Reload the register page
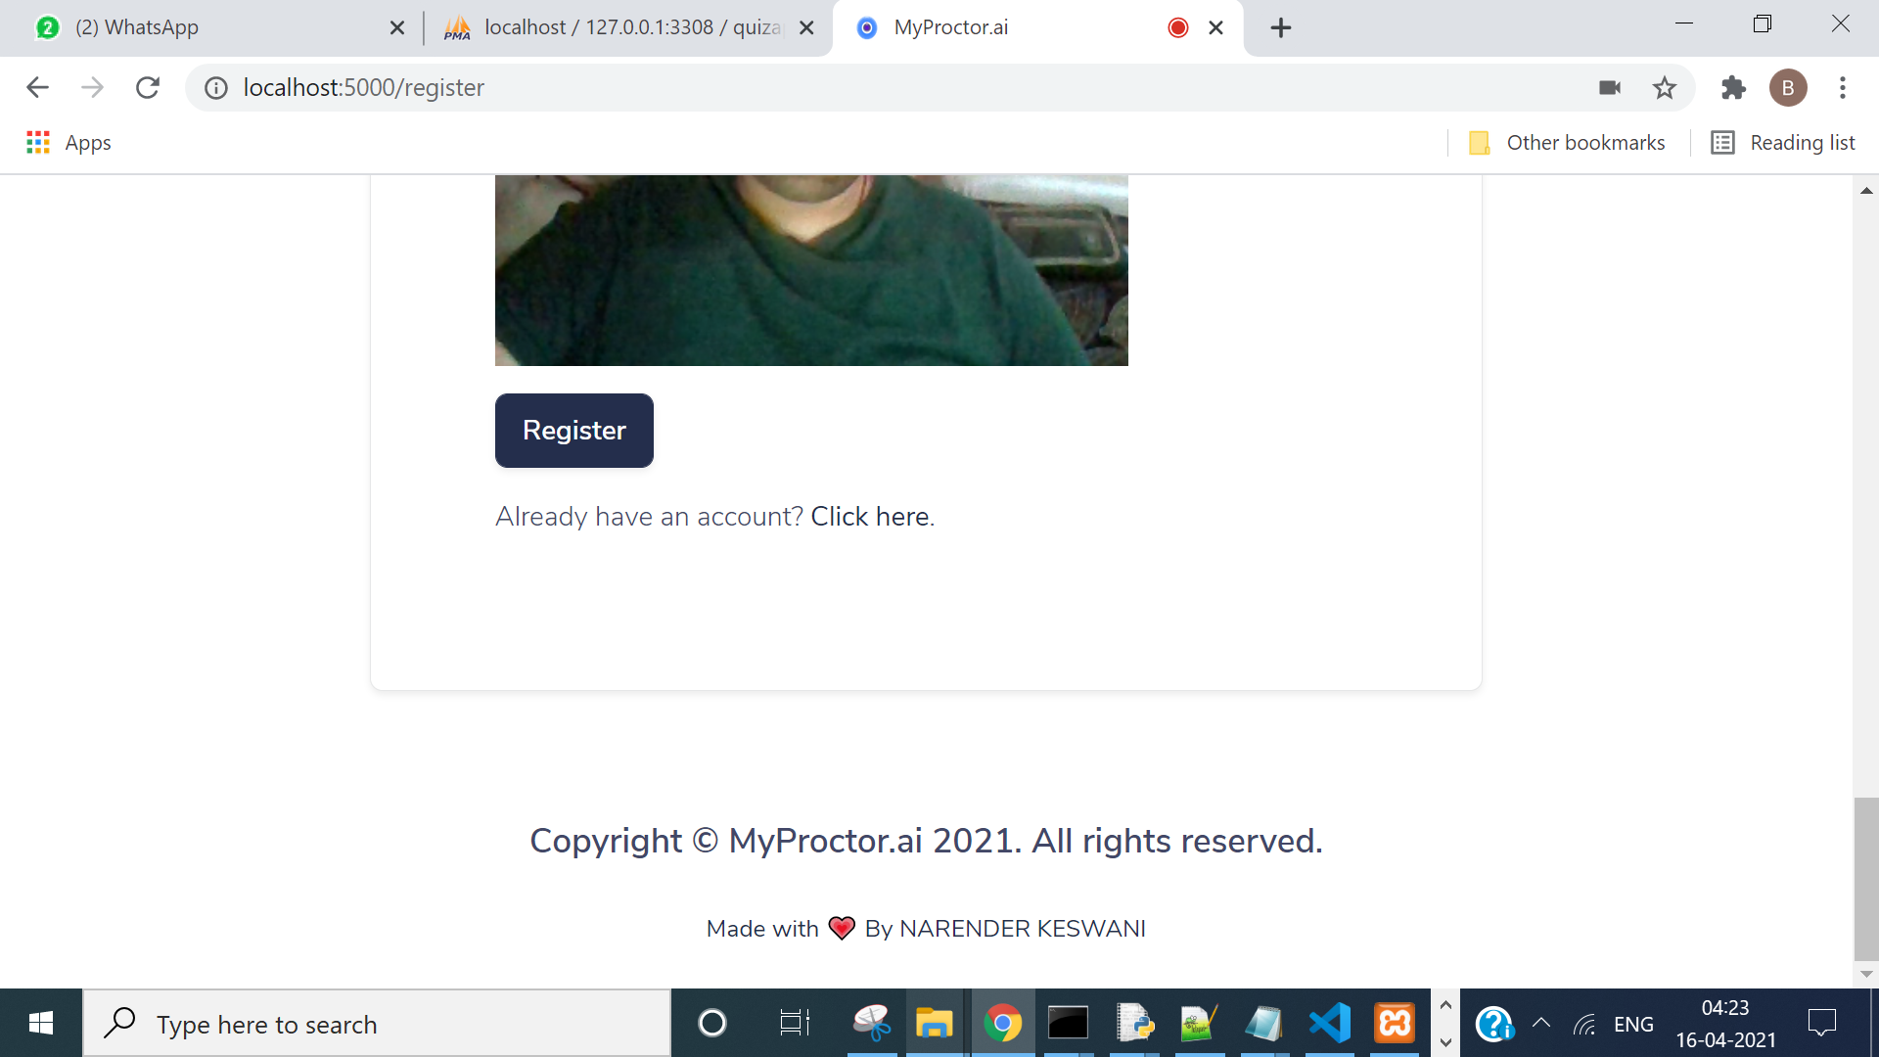Screen dimensions: 1879x1057 pyautogui.click(x=148, y=88)
